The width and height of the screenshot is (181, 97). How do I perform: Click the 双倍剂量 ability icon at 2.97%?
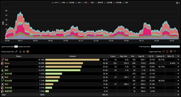[3, 88]
